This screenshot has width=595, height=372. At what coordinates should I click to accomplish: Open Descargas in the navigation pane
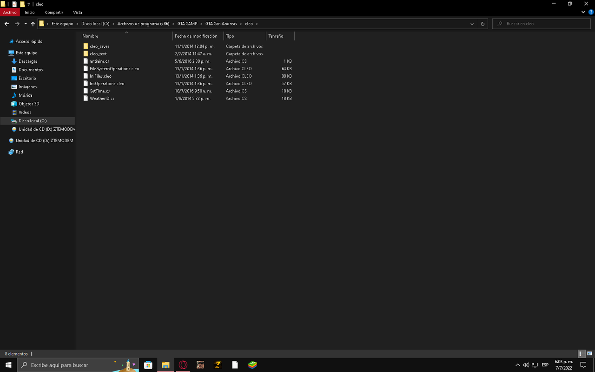pyautogui.click(x=28, y=61)
